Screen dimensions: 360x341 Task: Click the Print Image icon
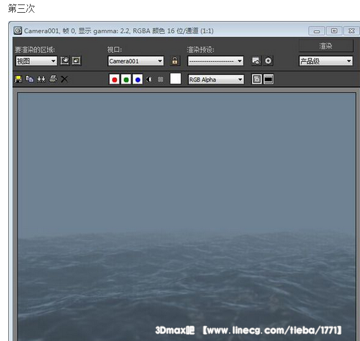point(53,79)
